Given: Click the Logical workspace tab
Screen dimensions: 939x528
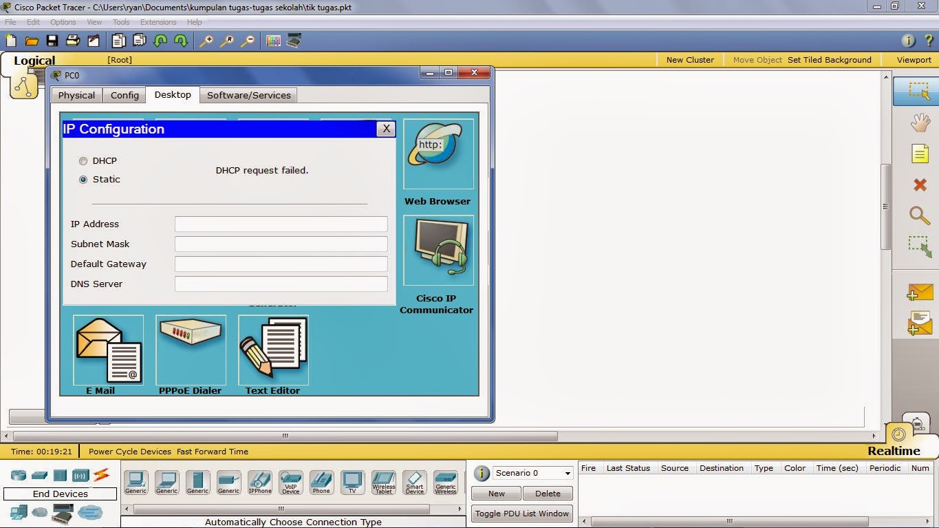Looking at the screenshot, I should pyautogui.click(x=34, y=61).
